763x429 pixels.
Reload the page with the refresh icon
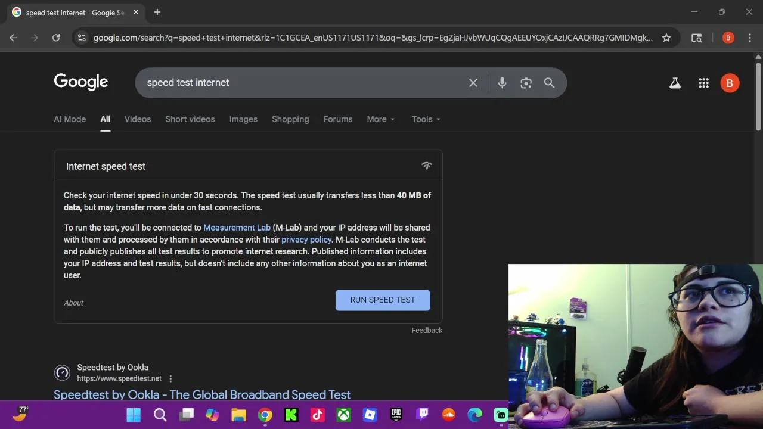(56, 38)
